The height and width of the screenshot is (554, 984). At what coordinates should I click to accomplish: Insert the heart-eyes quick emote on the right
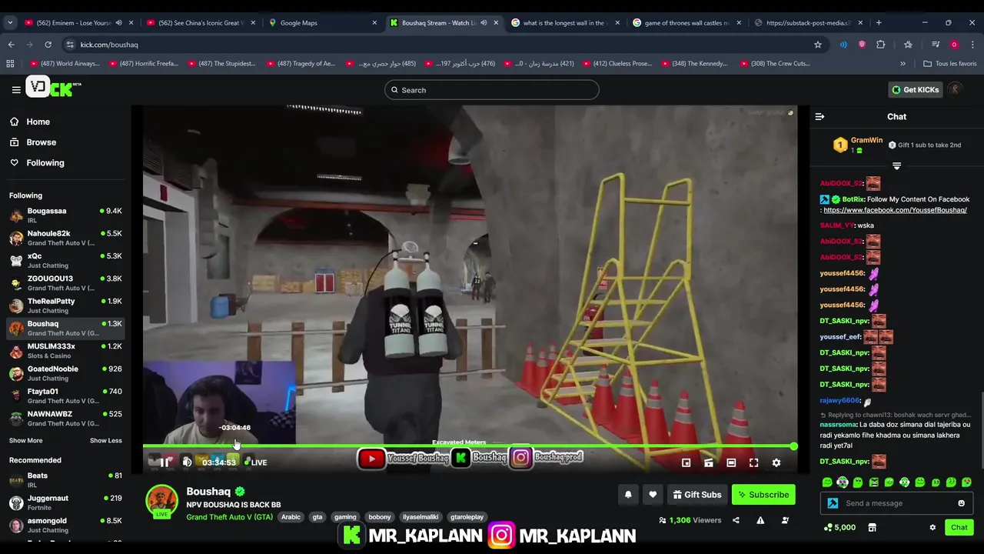click(x=966, y=482)
